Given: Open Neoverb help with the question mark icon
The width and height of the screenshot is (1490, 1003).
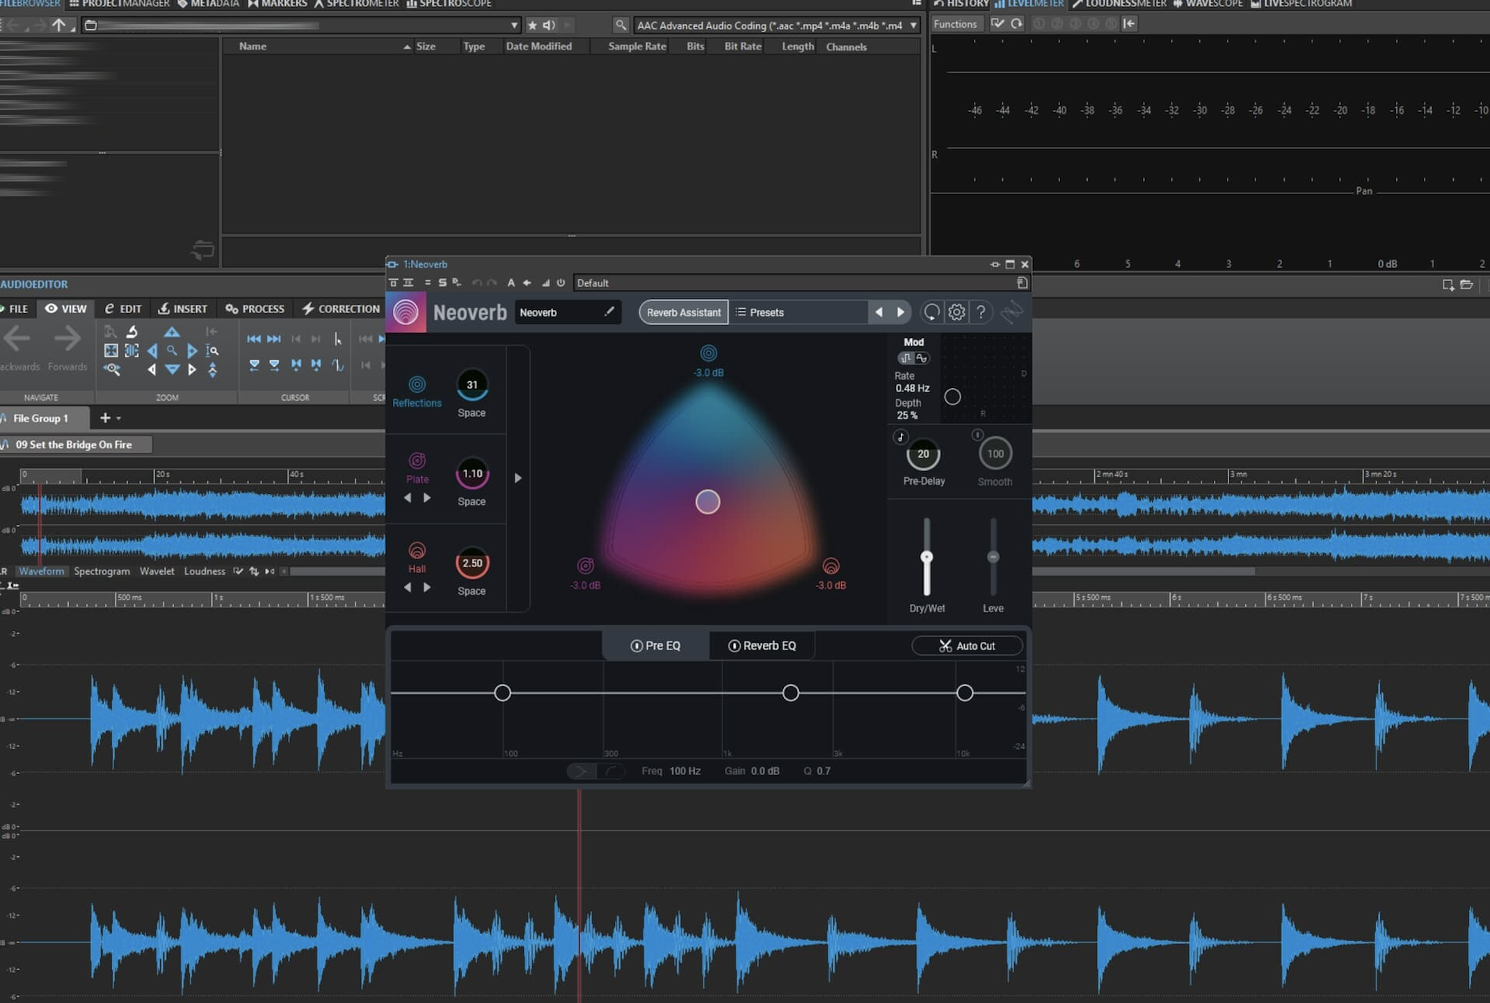Looking at the screenshot, I should click(x=981, y=312).
